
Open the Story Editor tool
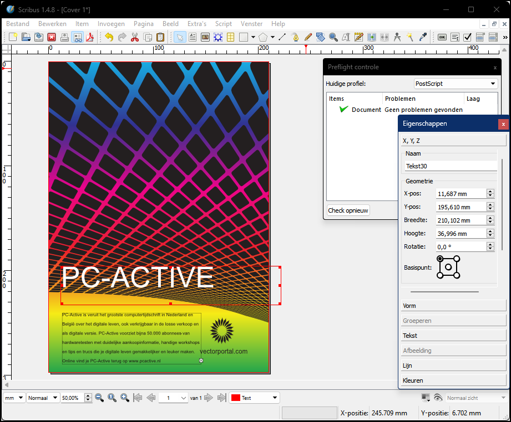[359, 37]
